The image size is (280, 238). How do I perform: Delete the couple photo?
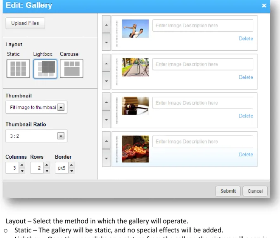pyautogui.click(x=246, y=38)
